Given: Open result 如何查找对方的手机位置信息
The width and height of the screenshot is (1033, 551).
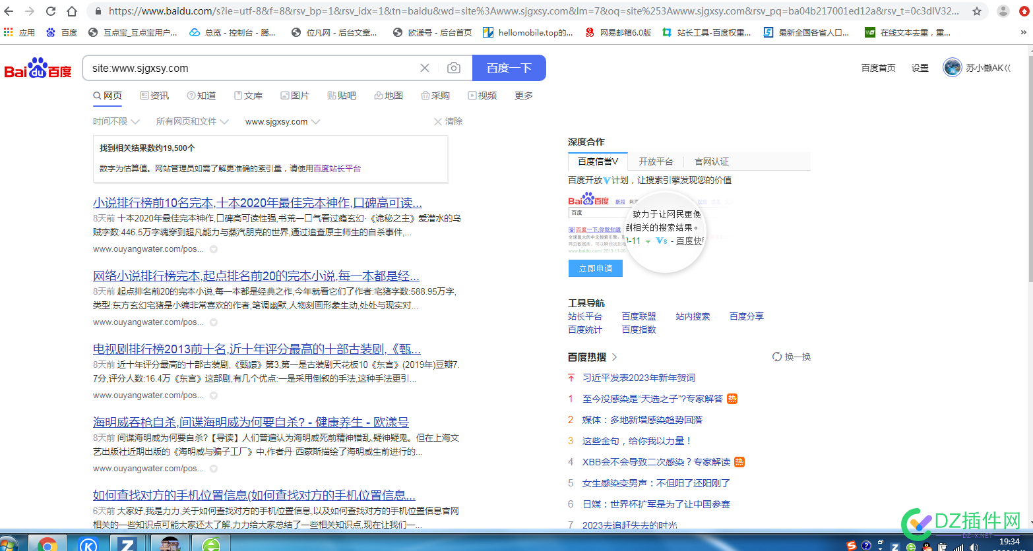Looking at the screenshot, I should [254, 495].
